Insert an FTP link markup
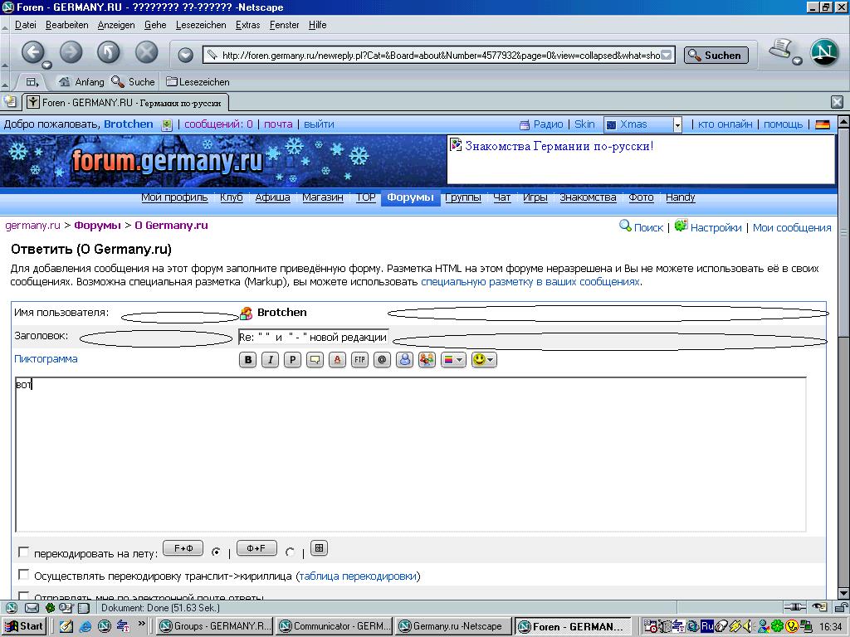 [359, 360]
